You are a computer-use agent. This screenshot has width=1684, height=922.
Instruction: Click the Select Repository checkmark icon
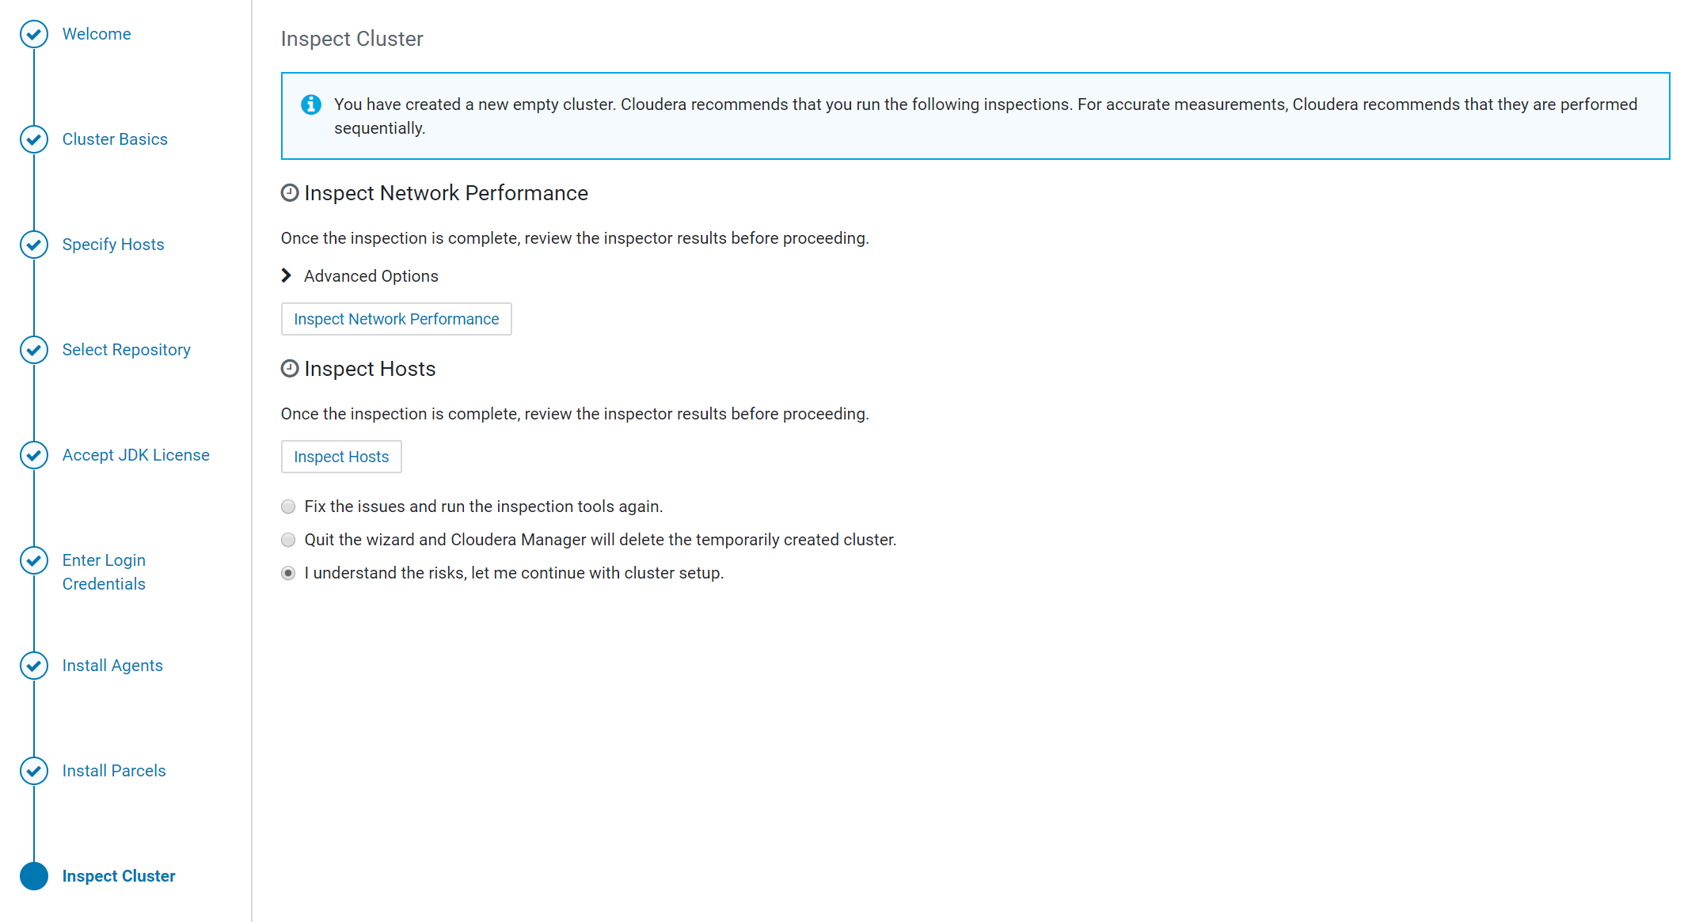tap(34, 350)
